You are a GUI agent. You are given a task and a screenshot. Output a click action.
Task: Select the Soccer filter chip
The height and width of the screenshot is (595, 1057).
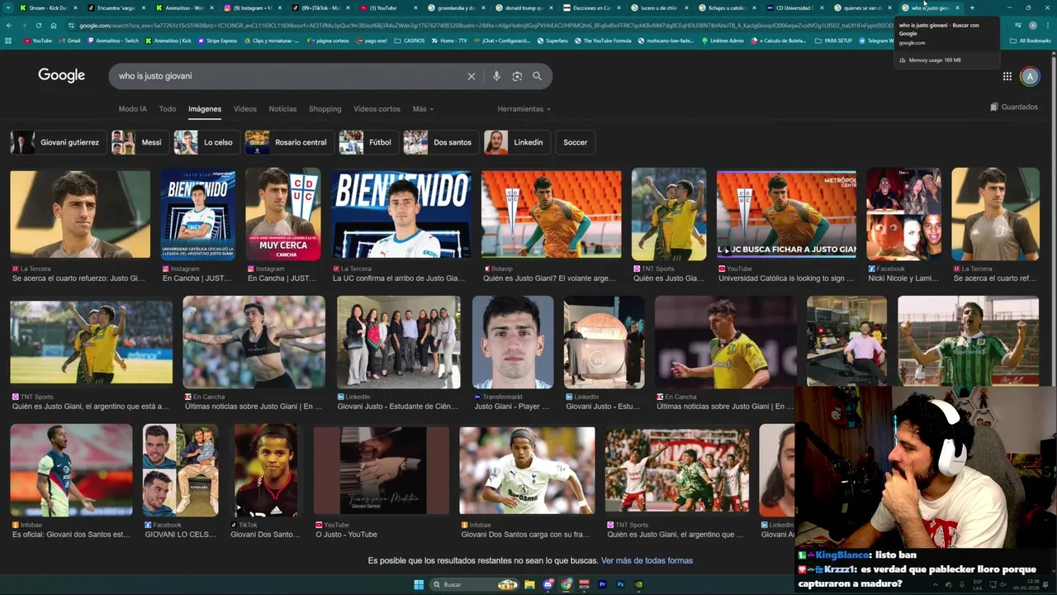(x=576, y=142)
